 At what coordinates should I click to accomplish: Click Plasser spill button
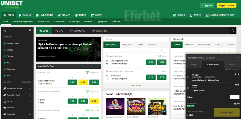(x=227, y=112)
